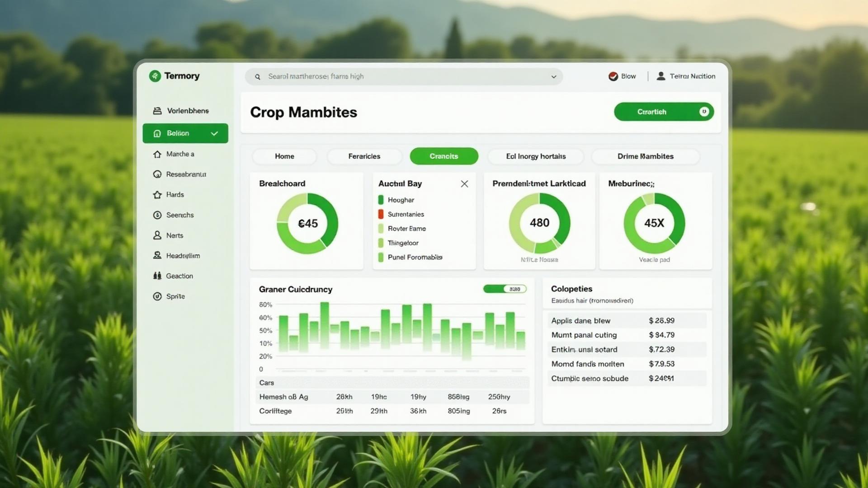
Task: Toggle the Graner Cuicdruncy chart switch
Action: pyautogui.click(x=505, y=289)
